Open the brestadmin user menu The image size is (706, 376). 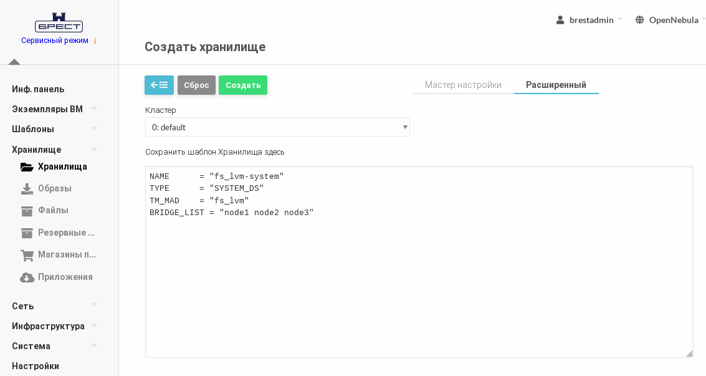[x=589, y=20]
